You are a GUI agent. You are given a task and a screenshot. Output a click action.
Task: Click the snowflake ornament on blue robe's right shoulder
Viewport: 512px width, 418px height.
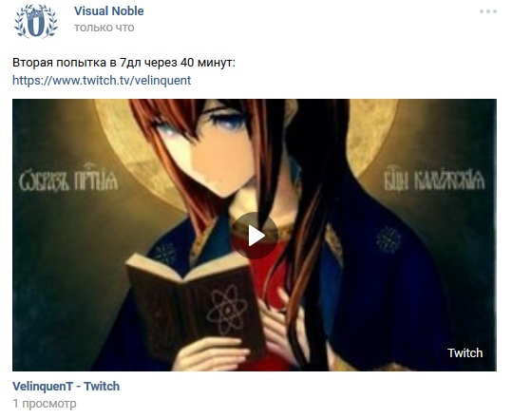pos(389,240)
